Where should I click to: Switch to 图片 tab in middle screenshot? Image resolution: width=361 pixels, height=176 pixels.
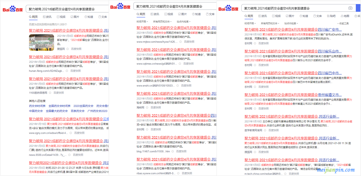183,14
